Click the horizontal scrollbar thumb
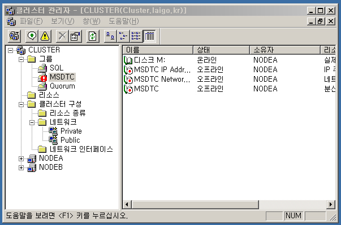Screen dimensions: 341x225 (195, 204)
